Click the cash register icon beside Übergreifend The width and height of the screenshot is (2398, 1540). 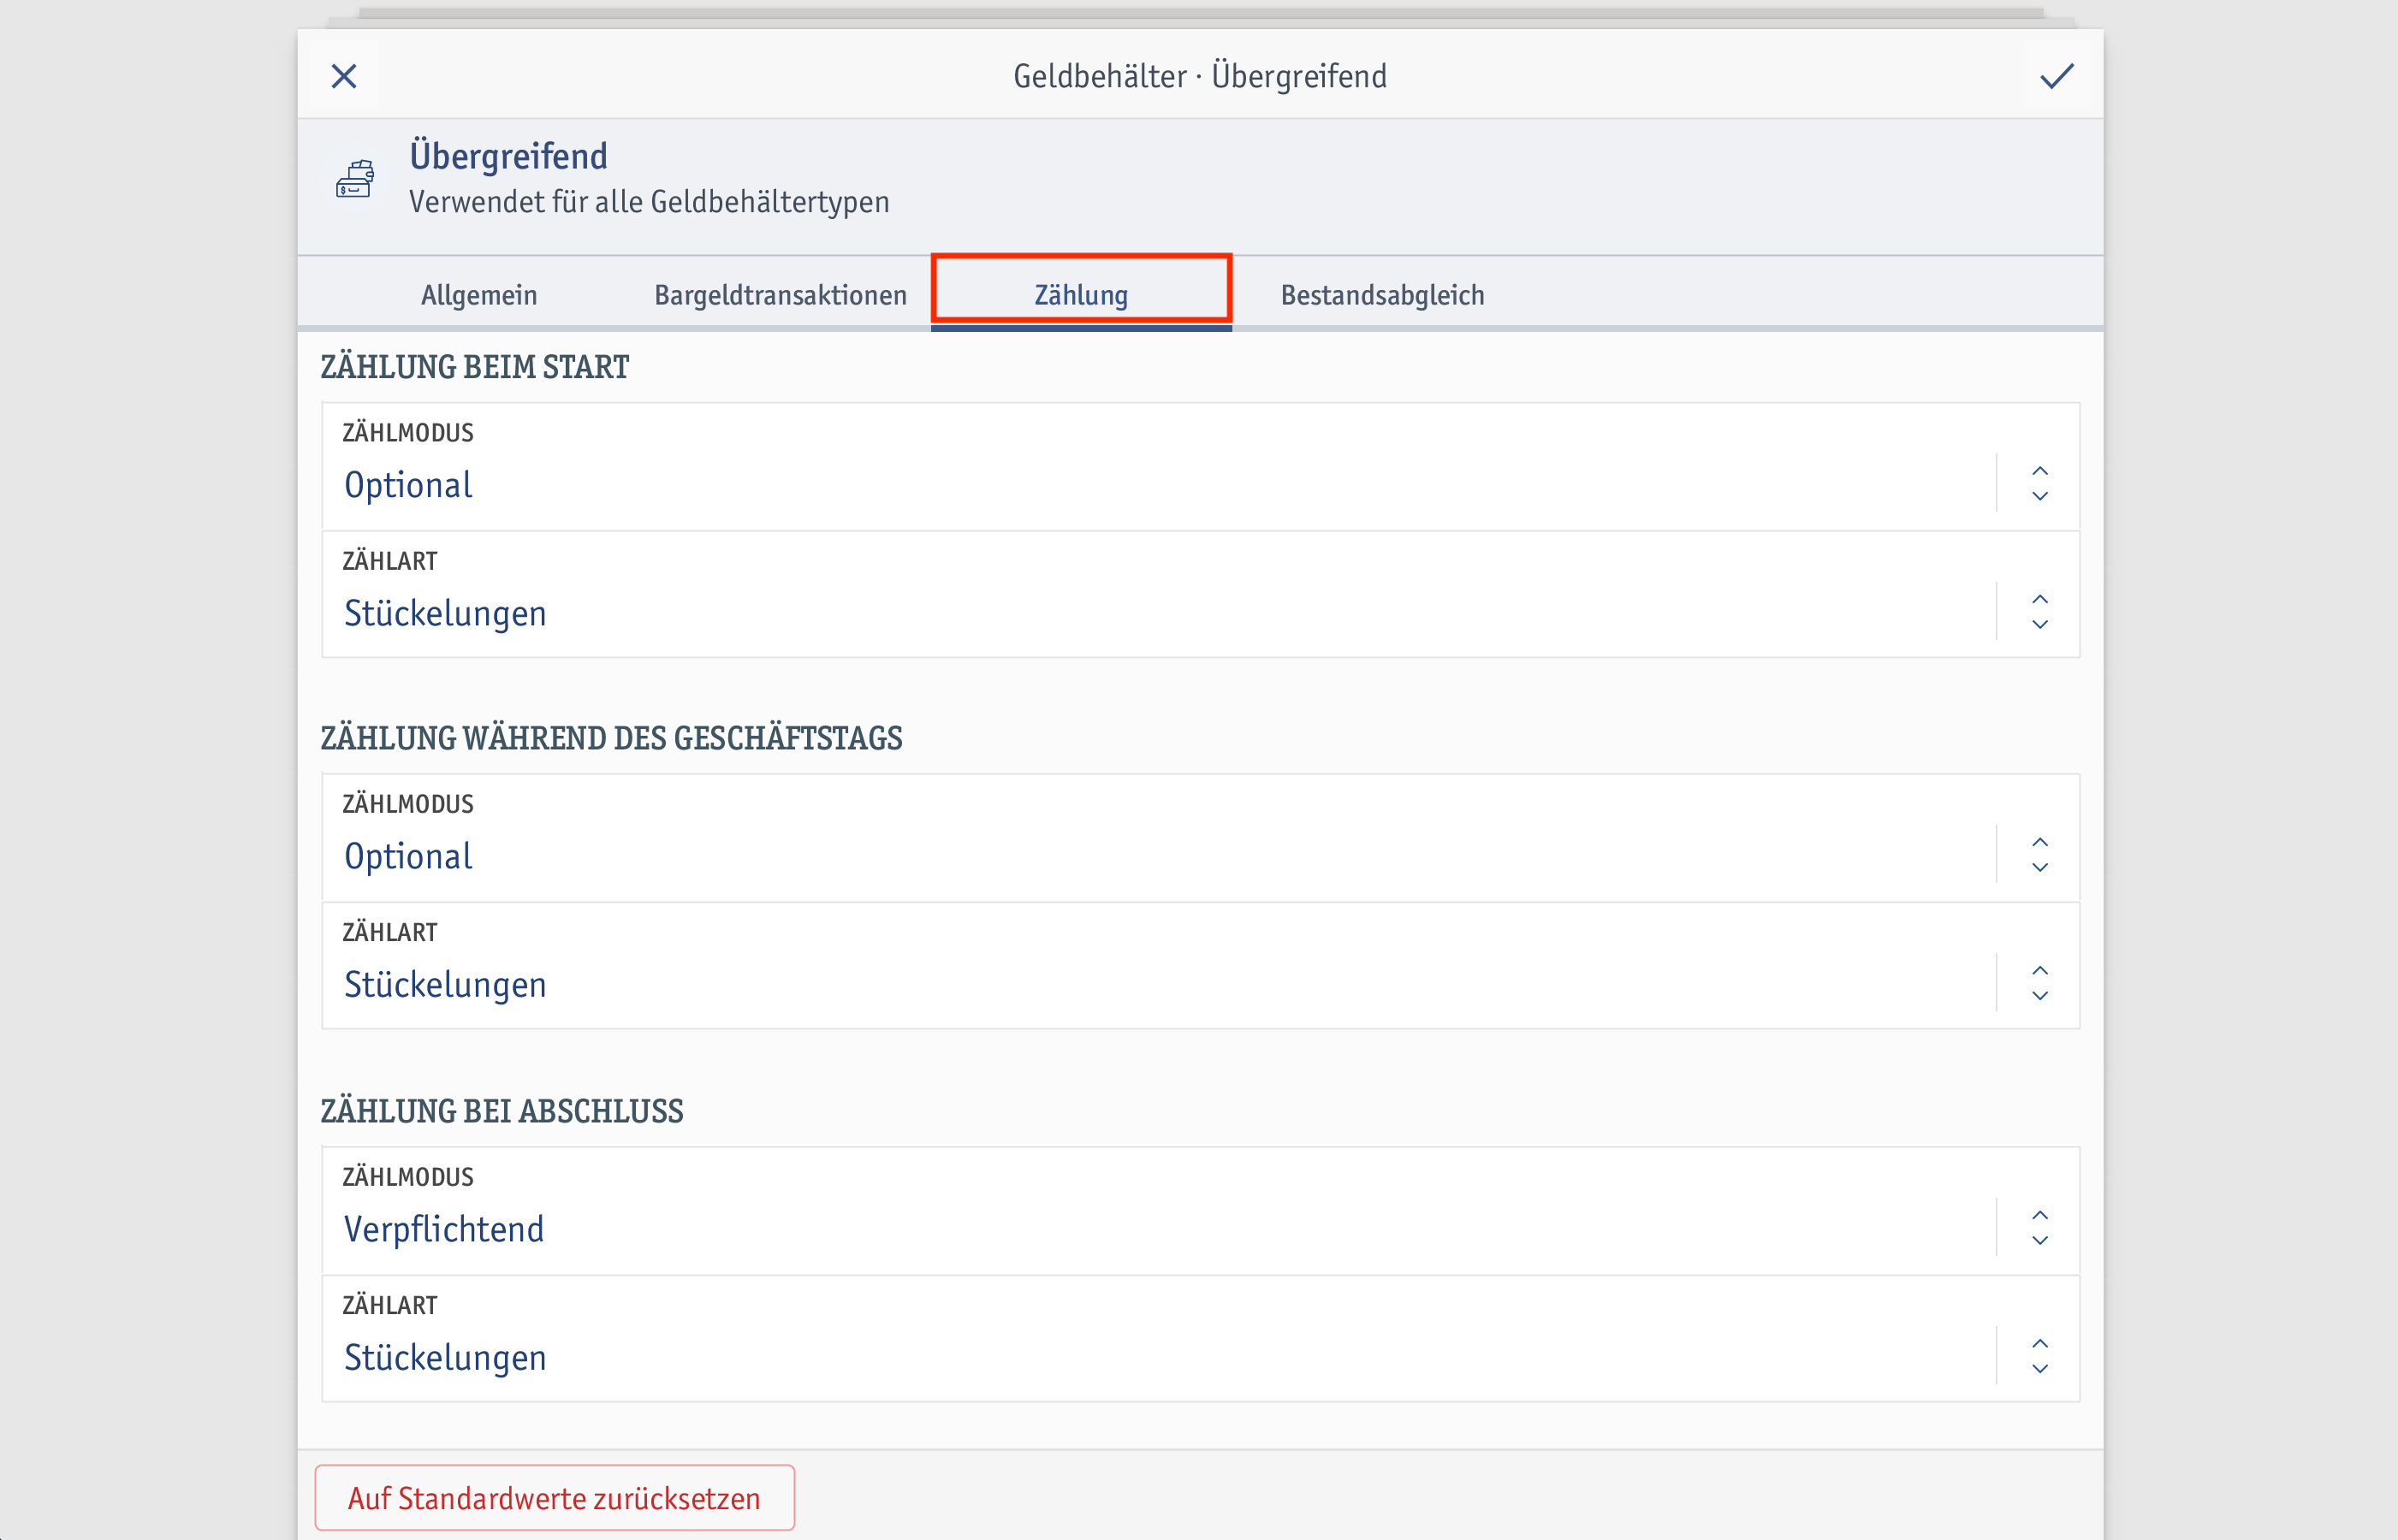click(x=355, y=179)
